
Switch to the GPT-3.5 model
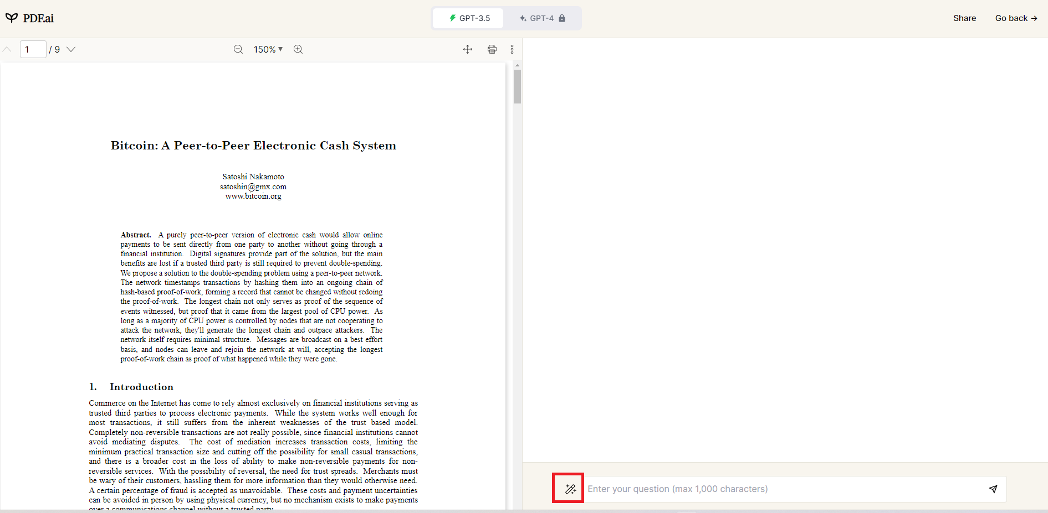pos(469,18)
